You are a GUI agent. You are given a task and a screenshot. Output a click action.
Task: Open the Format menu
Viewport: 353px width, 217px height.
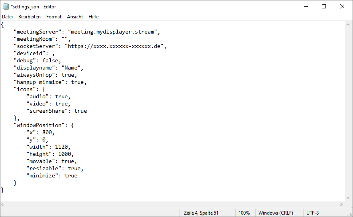point(54,17)
